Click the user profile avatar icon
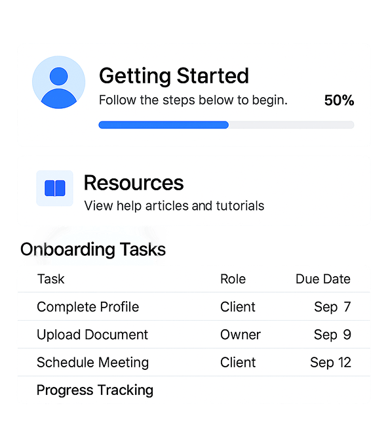Image resolution: width=388 pixels, height=446 pixels. pos(58,82)
